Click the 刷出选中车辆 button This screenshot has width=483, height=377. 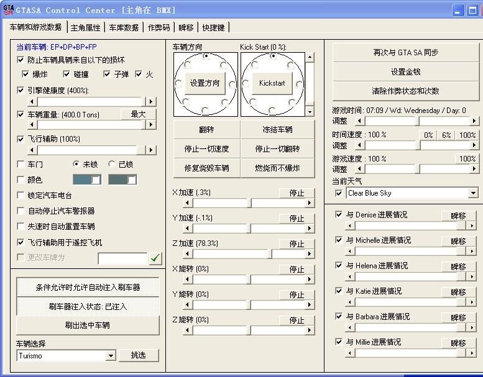88,325
